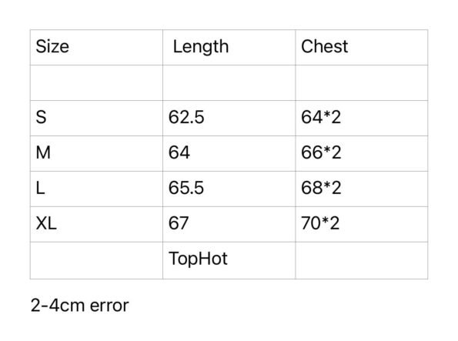Select the empty cell below Chest header
The width and height of the screenshot is (458, 341).
click(362, 82)
